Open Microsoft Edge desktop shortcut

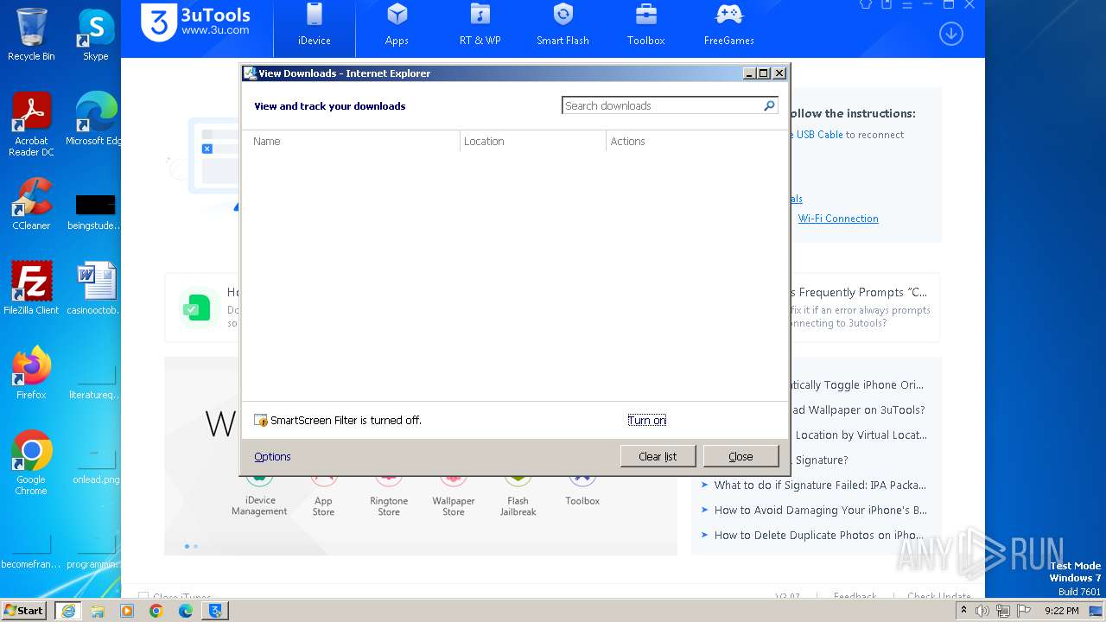tap(96, 118)
